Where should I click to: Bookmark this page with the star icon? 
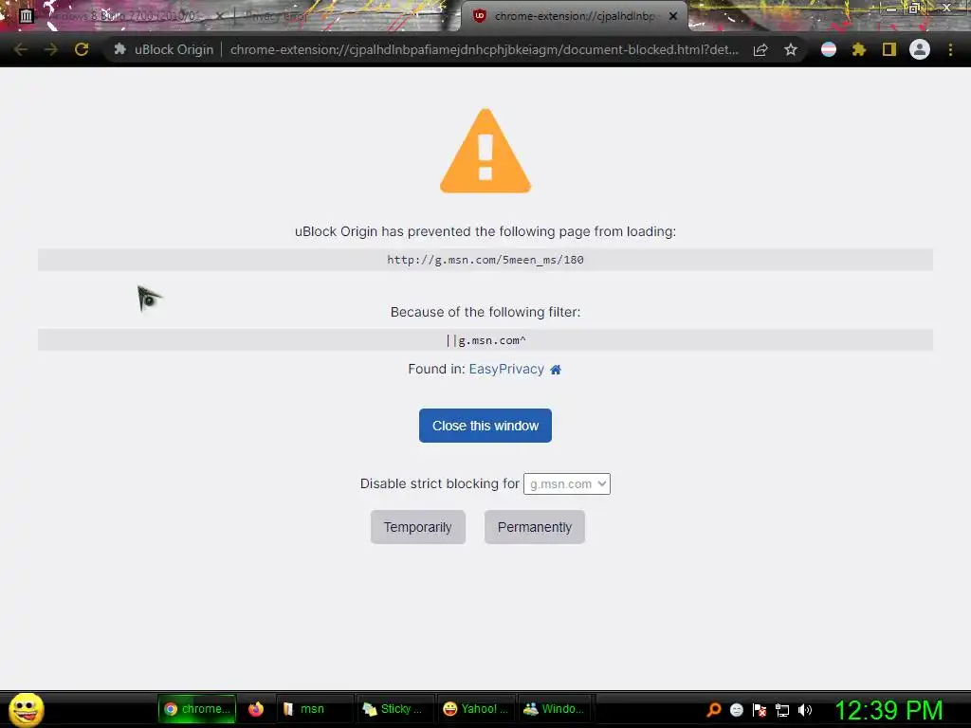tap(790, 49)
